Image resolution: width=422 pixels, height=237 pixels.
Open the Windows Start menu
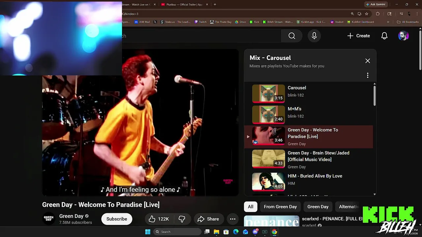[x=148, y=232]
